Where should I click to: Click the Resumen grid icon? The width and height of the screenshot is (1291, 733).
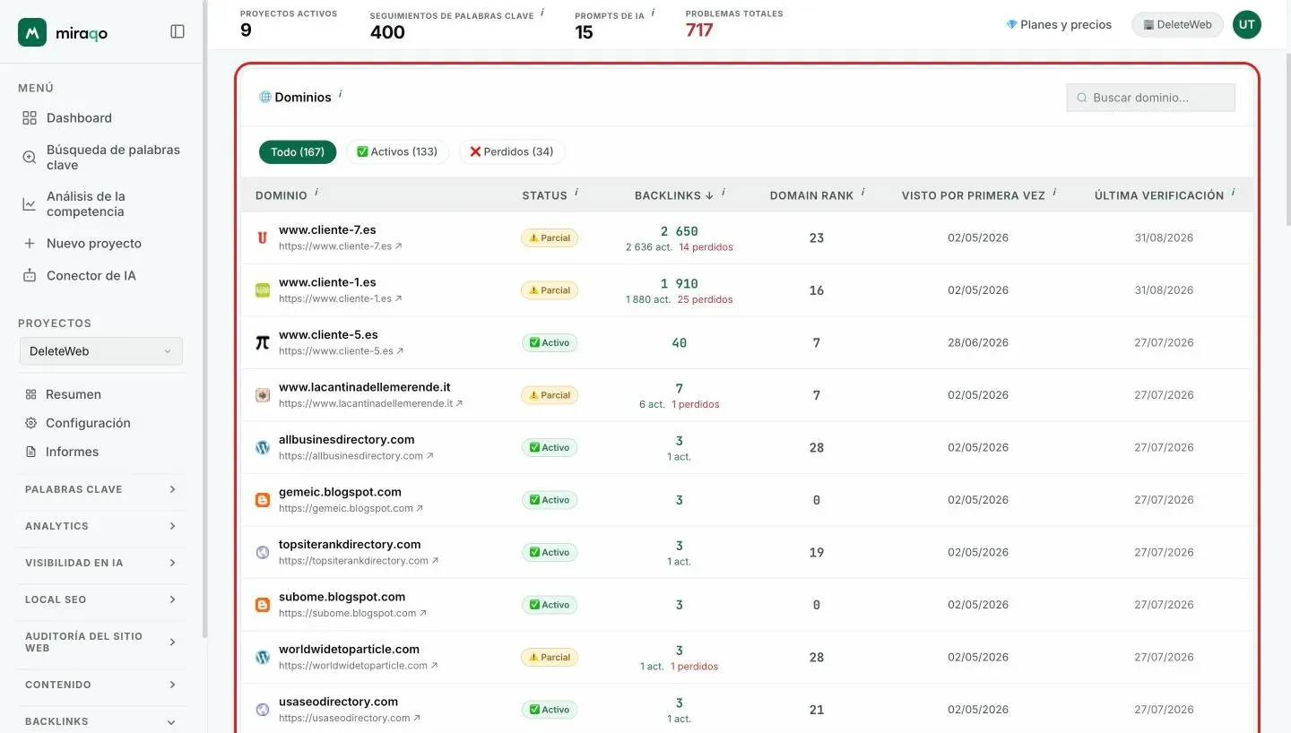[30, 394]
